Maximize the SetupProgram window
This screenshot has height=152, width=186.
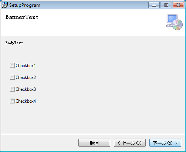(166, 5)
